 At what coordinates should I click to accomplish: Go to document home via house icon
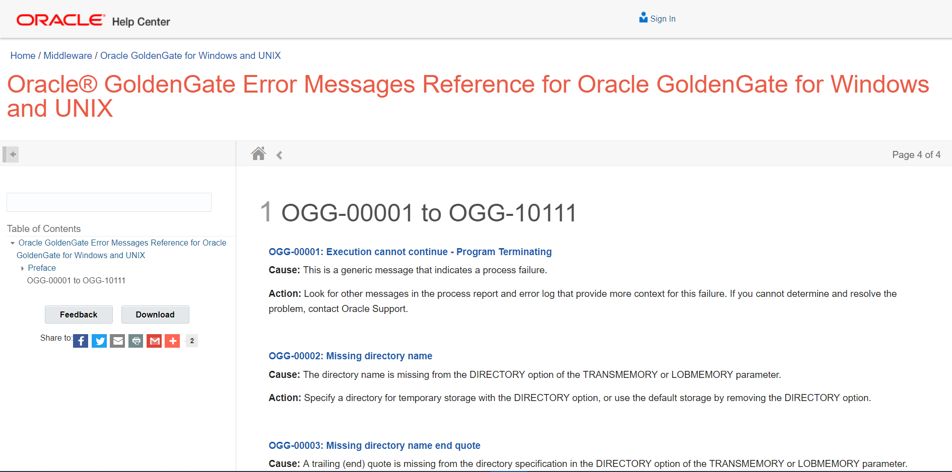(258, 153)
